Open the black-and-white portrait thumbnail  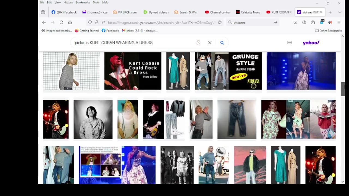pos(93,119)
